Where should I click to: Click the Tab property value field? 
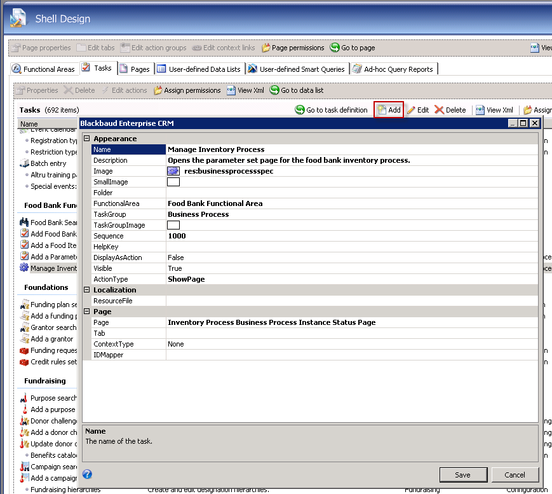(352, 333)
